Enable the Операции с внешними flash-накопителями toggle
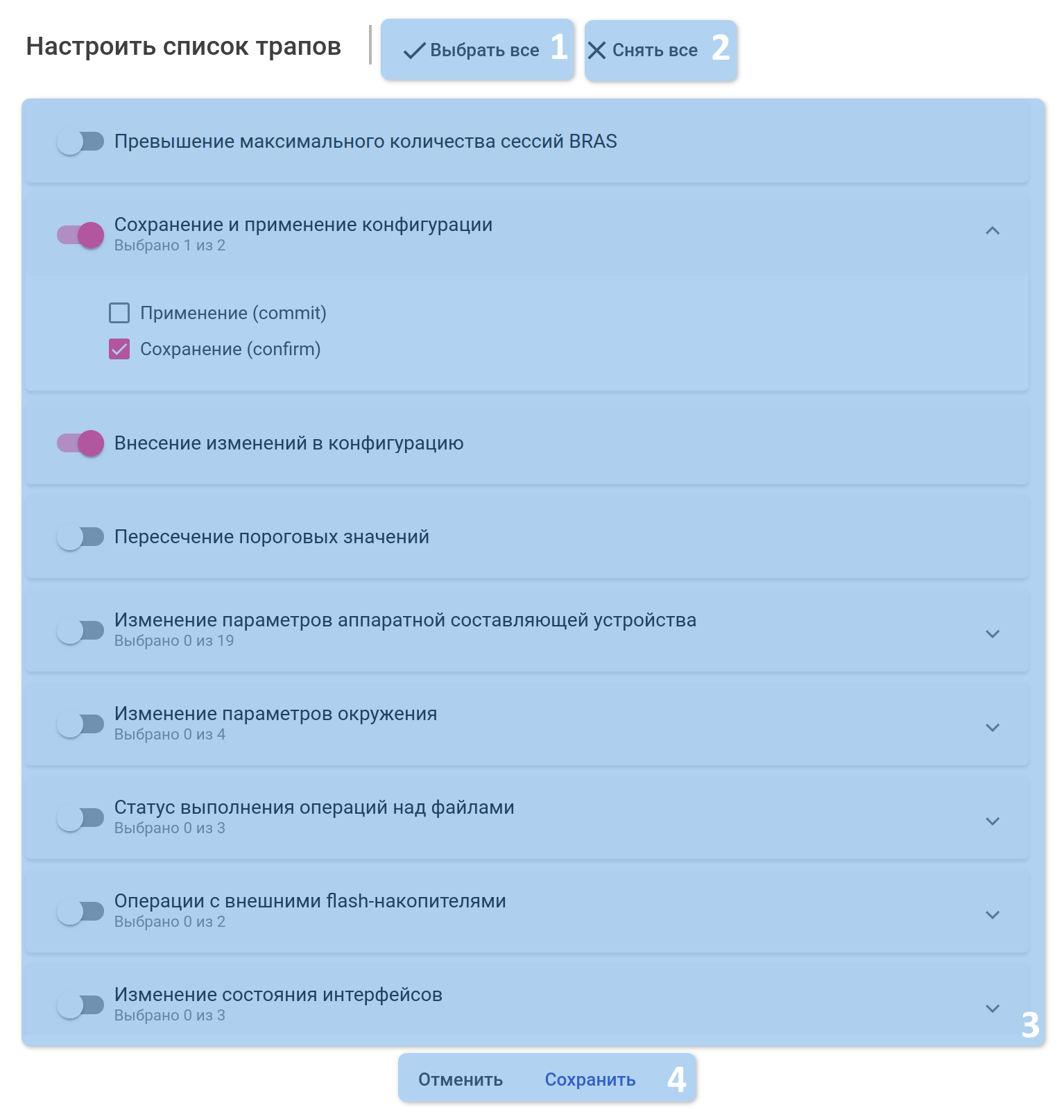This screenshot has height=1119, width=1057. (80, 912)
